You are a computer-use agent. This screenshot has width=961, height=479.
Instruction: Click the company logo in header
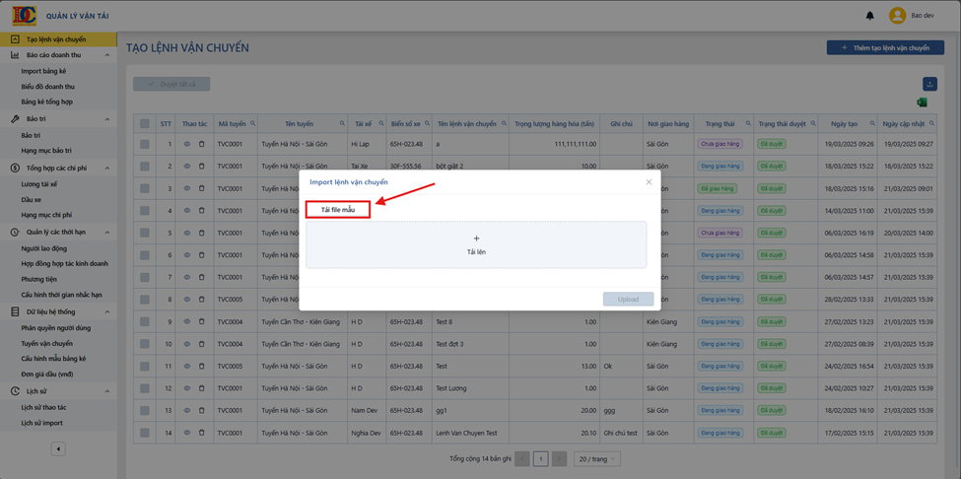click(25, 16)
